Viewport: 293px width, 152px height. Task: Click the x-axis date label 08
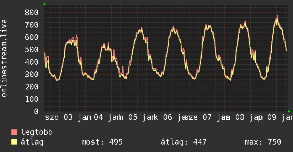(x=240, y=117)
